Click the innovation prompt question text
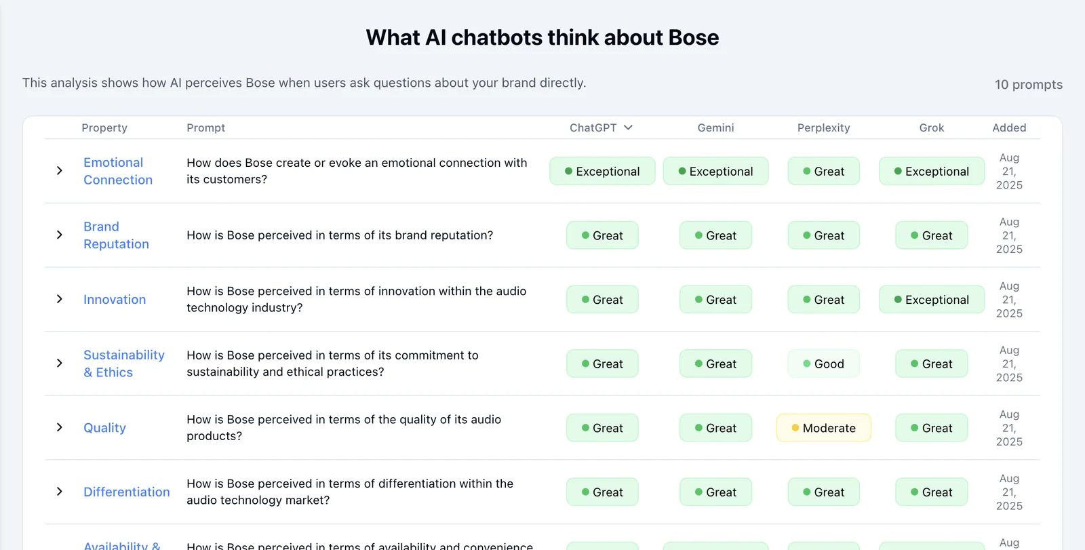 click(x=357, y=299)
